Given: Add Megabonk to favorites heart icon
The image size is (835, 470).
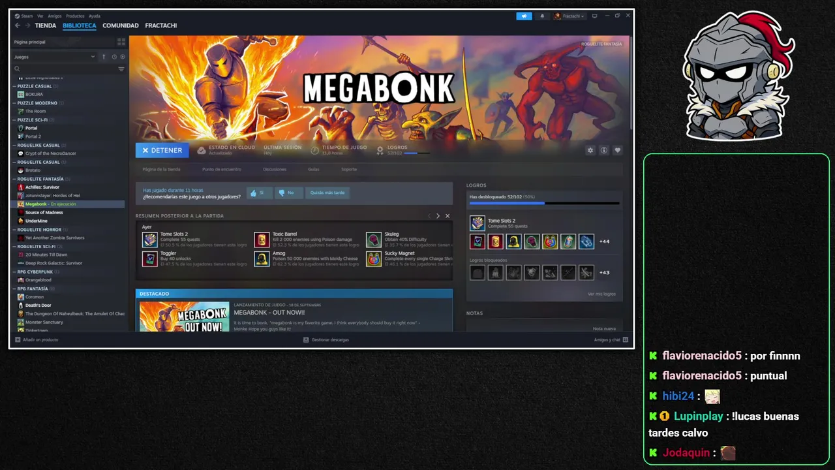Looking at the screenshot, I should point(618,150).
